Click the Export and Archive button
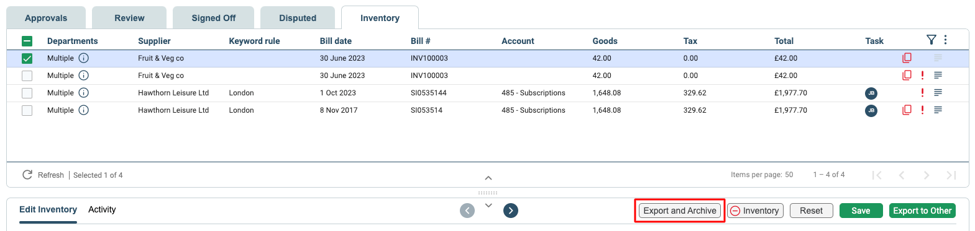 [680, 211]
